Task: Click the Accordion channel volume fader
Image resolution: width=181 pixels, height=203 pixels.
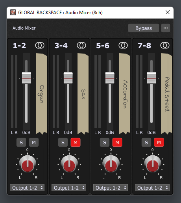Action: click(x=110, y=78)
